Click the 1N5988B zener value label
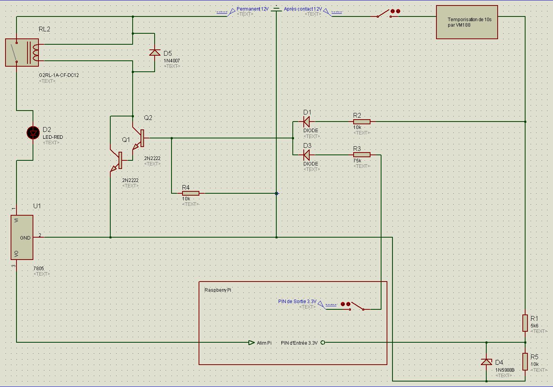Image resolution: width=553 pixels, height=387 pixels. pos(505,370)
